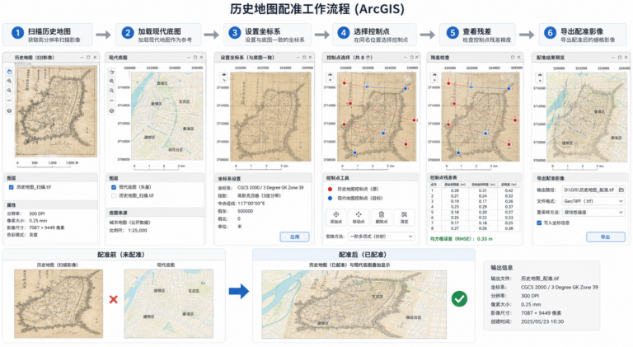This screenshot has height=347, width=633.
Task: Click zoom out magnifier in 现代底图 window
Action: [x=111, y=91]
